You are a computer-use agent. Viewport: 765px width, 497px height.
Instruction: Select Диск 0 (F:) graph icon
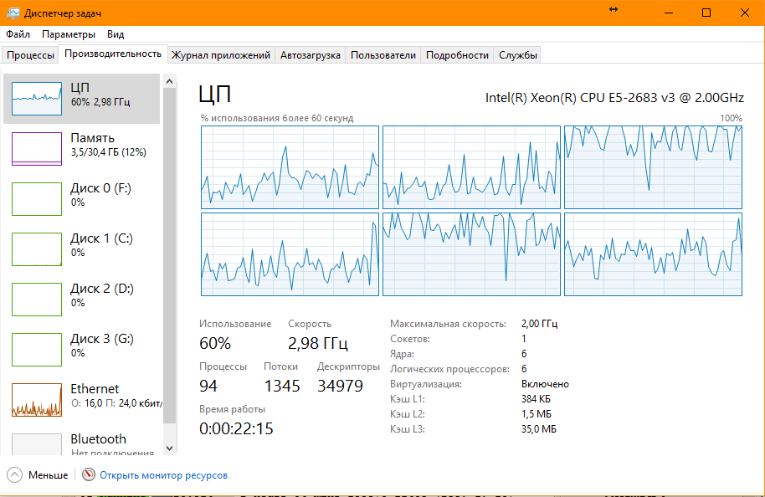[37, 199]
